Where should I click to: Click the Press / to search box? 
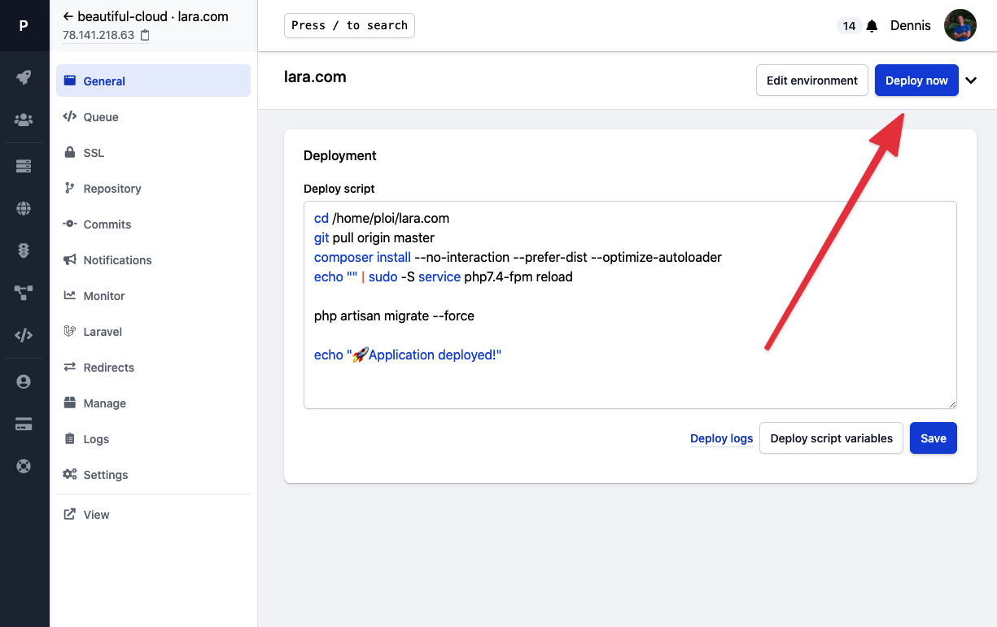click(349, 26)
